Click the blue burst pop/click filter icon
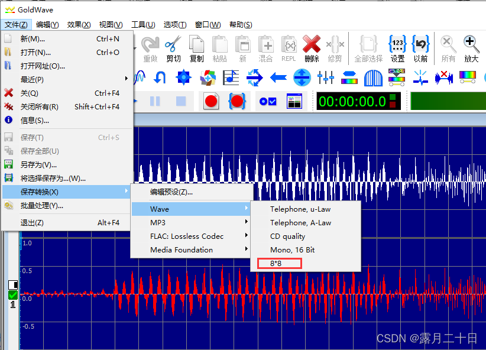486x350 pixels. [x=420, y=77]
